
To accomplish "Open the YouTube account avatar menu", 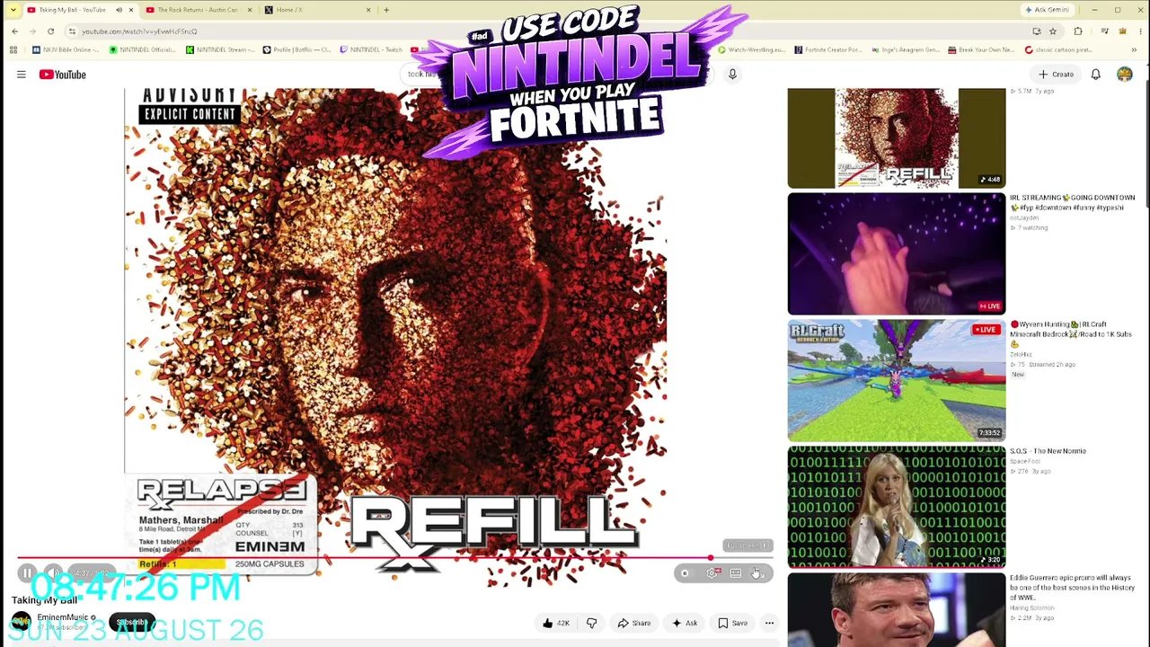I will click(1125, 75).
